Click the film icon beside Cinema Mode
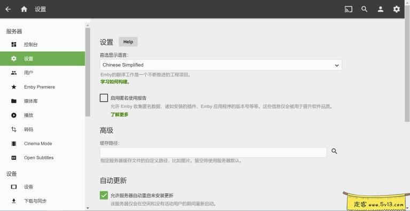410x211 pixels. (x=14, y=144)
